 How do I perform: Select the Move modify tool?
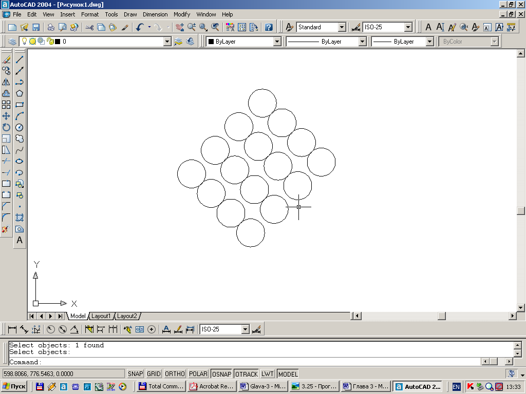(6, 116)
